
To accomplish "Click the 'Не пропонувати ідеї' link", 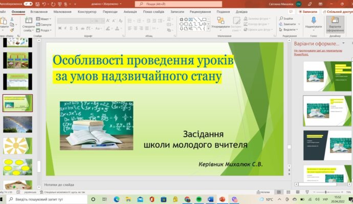I will pos(318,53).
